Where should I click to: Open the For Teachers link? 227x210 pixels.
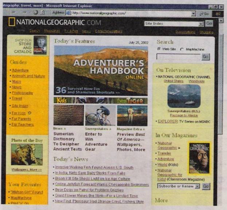(23, 124)
